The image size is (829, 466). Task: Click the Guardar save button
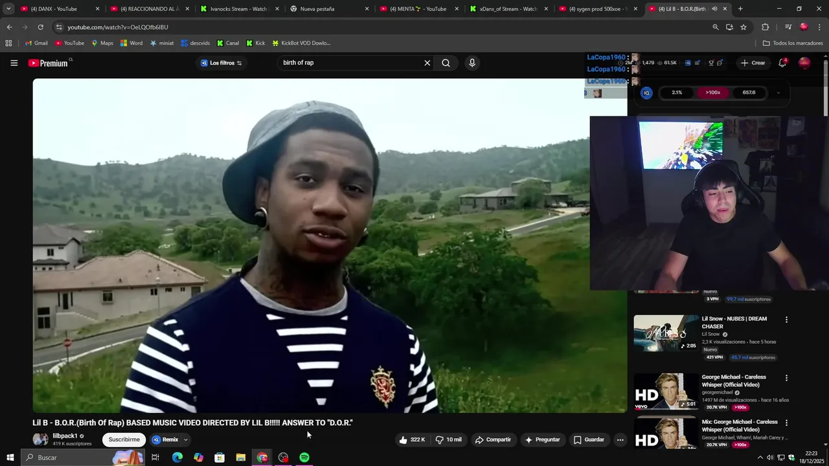[589, 439]
